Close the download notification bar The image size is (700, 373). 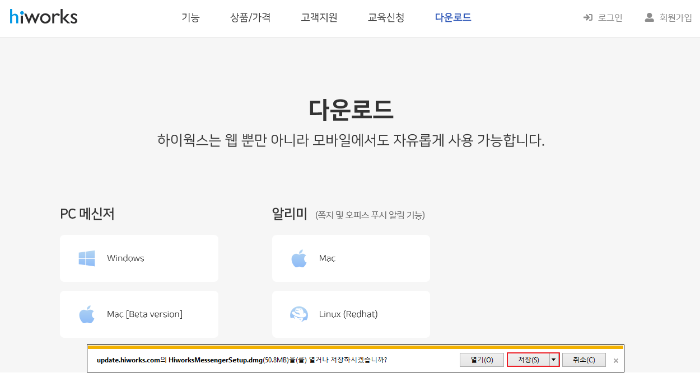tap(616, 361)
